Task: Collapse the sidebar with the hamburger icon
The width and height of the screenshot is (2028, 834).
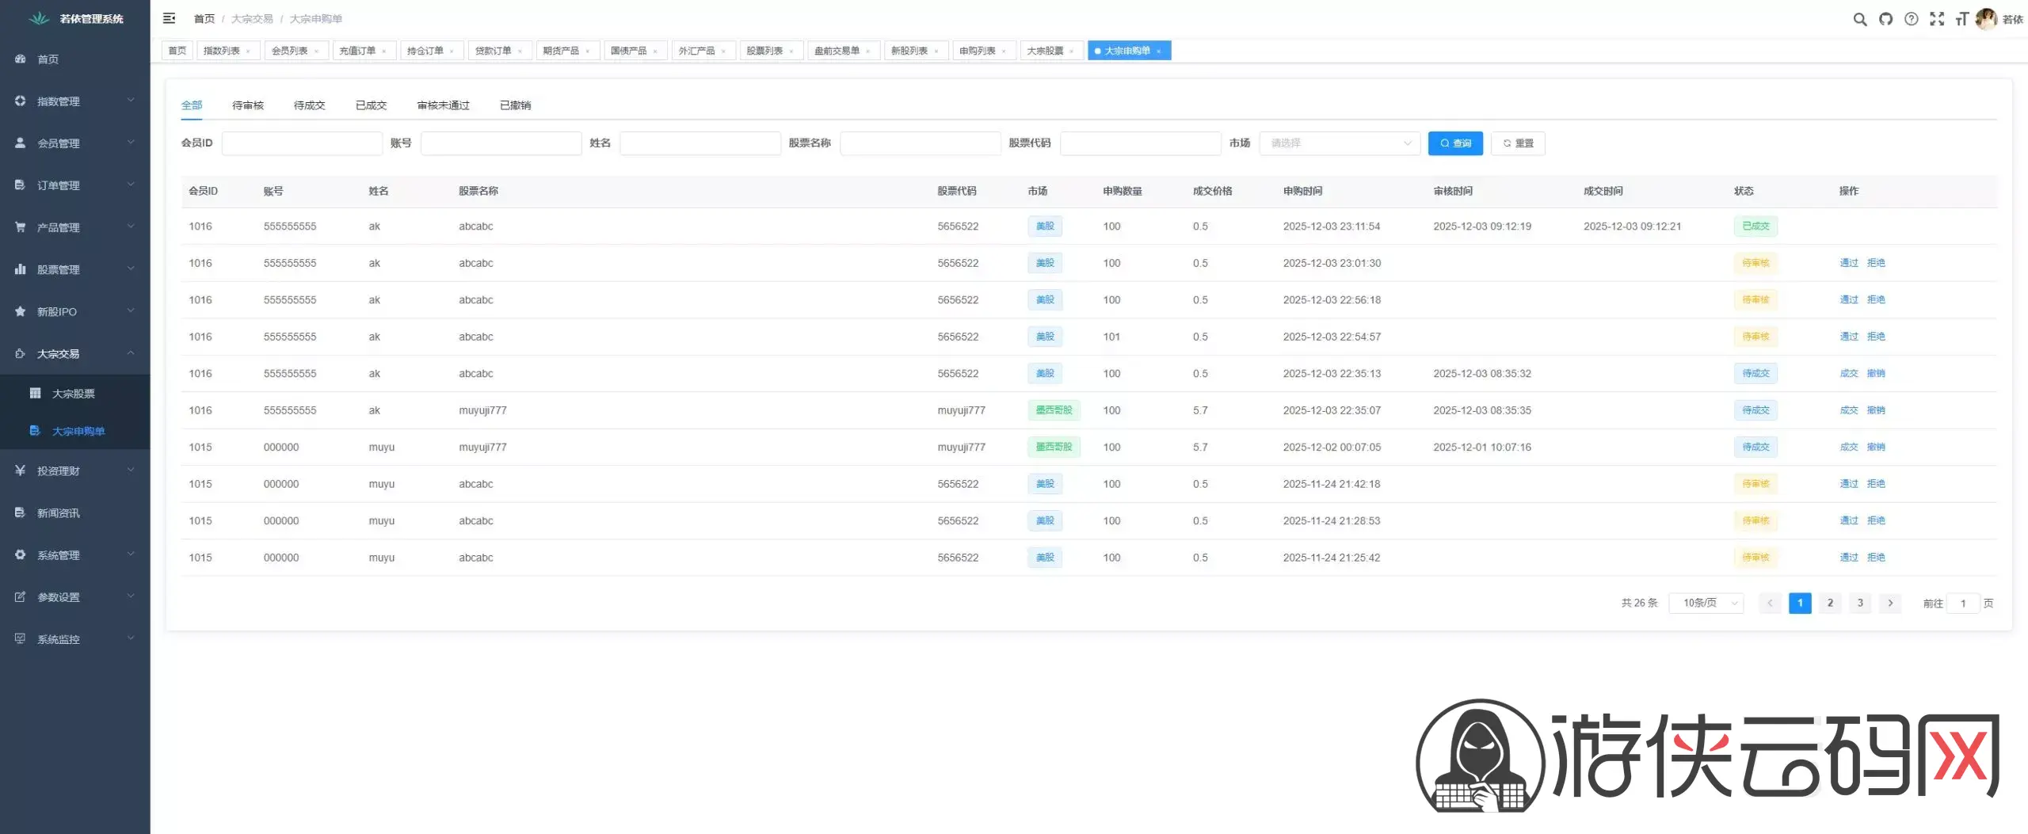Action: [169, 18]
